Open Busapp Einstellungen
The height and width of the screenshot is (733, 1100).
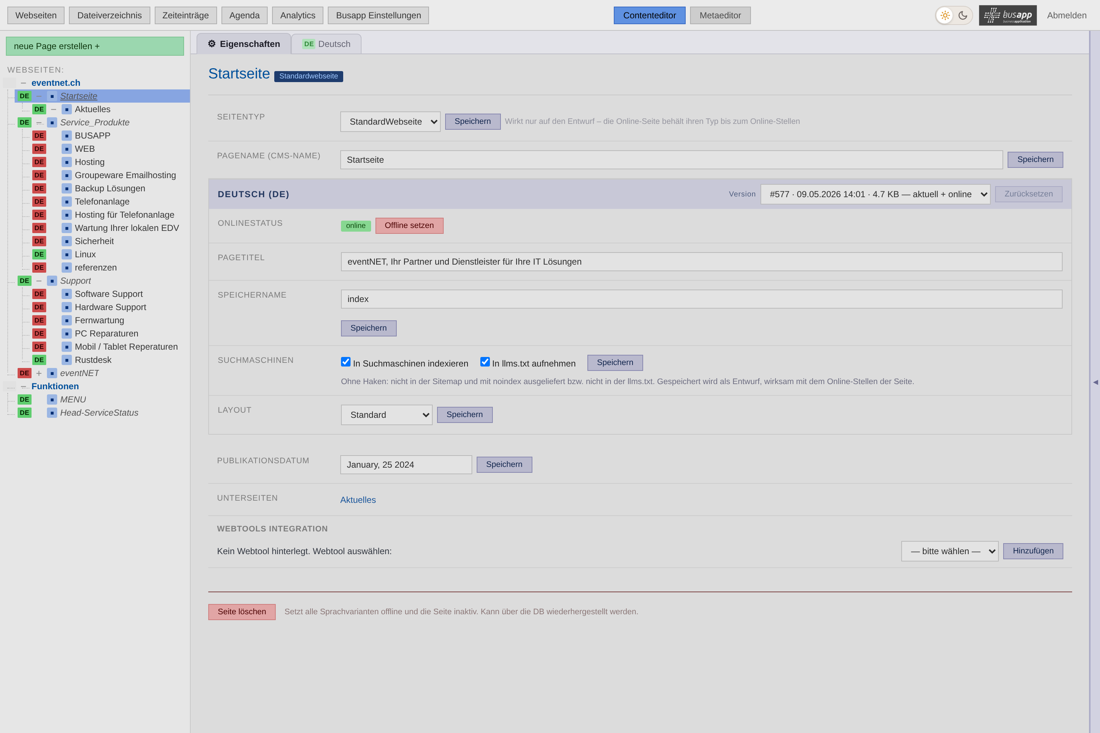pos(378,15)
